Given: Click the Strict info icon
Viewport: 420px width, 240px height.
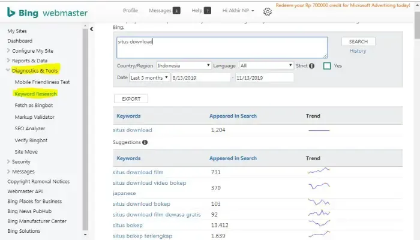Looking at the screenshot, I should click(311, 66).
